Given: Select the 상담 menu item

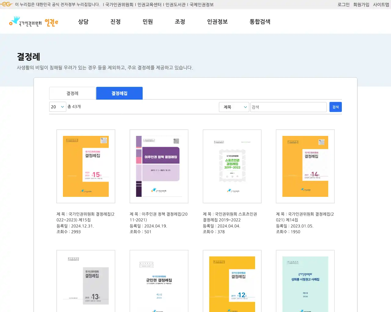Looking at the screenshot, I should [83, 22].
